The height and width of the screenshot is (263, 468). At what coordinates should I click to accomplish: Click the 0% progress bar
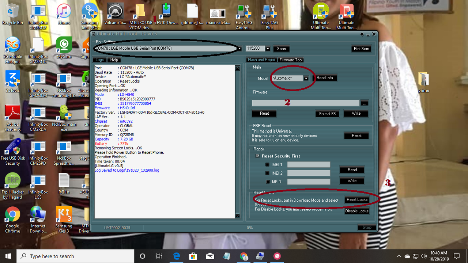click(x=250, y=228)
